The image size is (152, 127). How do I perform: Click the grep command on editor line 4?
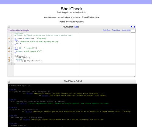pyautogui.click(x=30, y=38)
